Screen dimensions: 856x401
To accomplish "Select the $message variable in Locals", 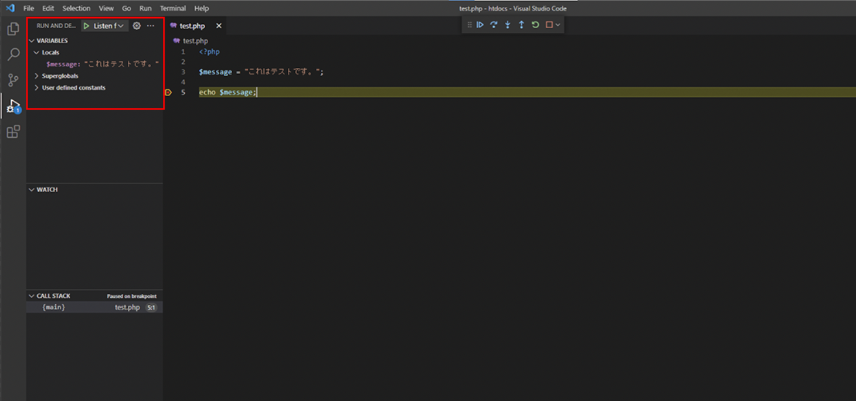I will point(103,64).
